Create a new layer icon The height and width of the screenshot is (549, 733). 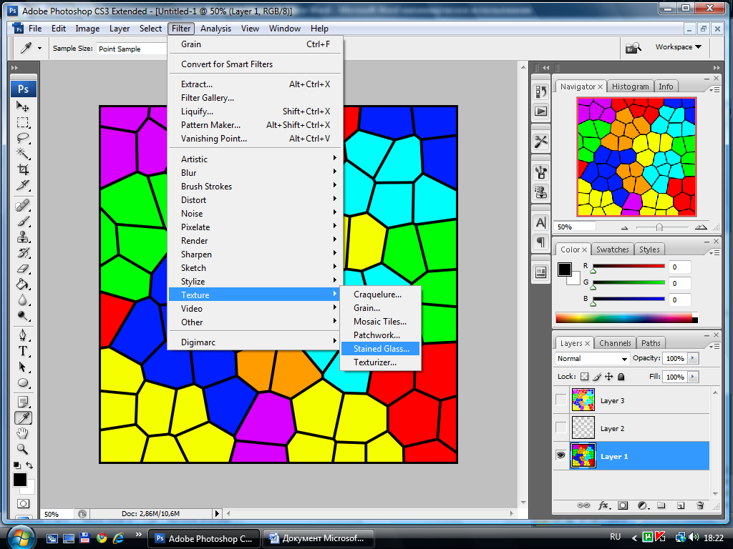click(x=681, y=505)
